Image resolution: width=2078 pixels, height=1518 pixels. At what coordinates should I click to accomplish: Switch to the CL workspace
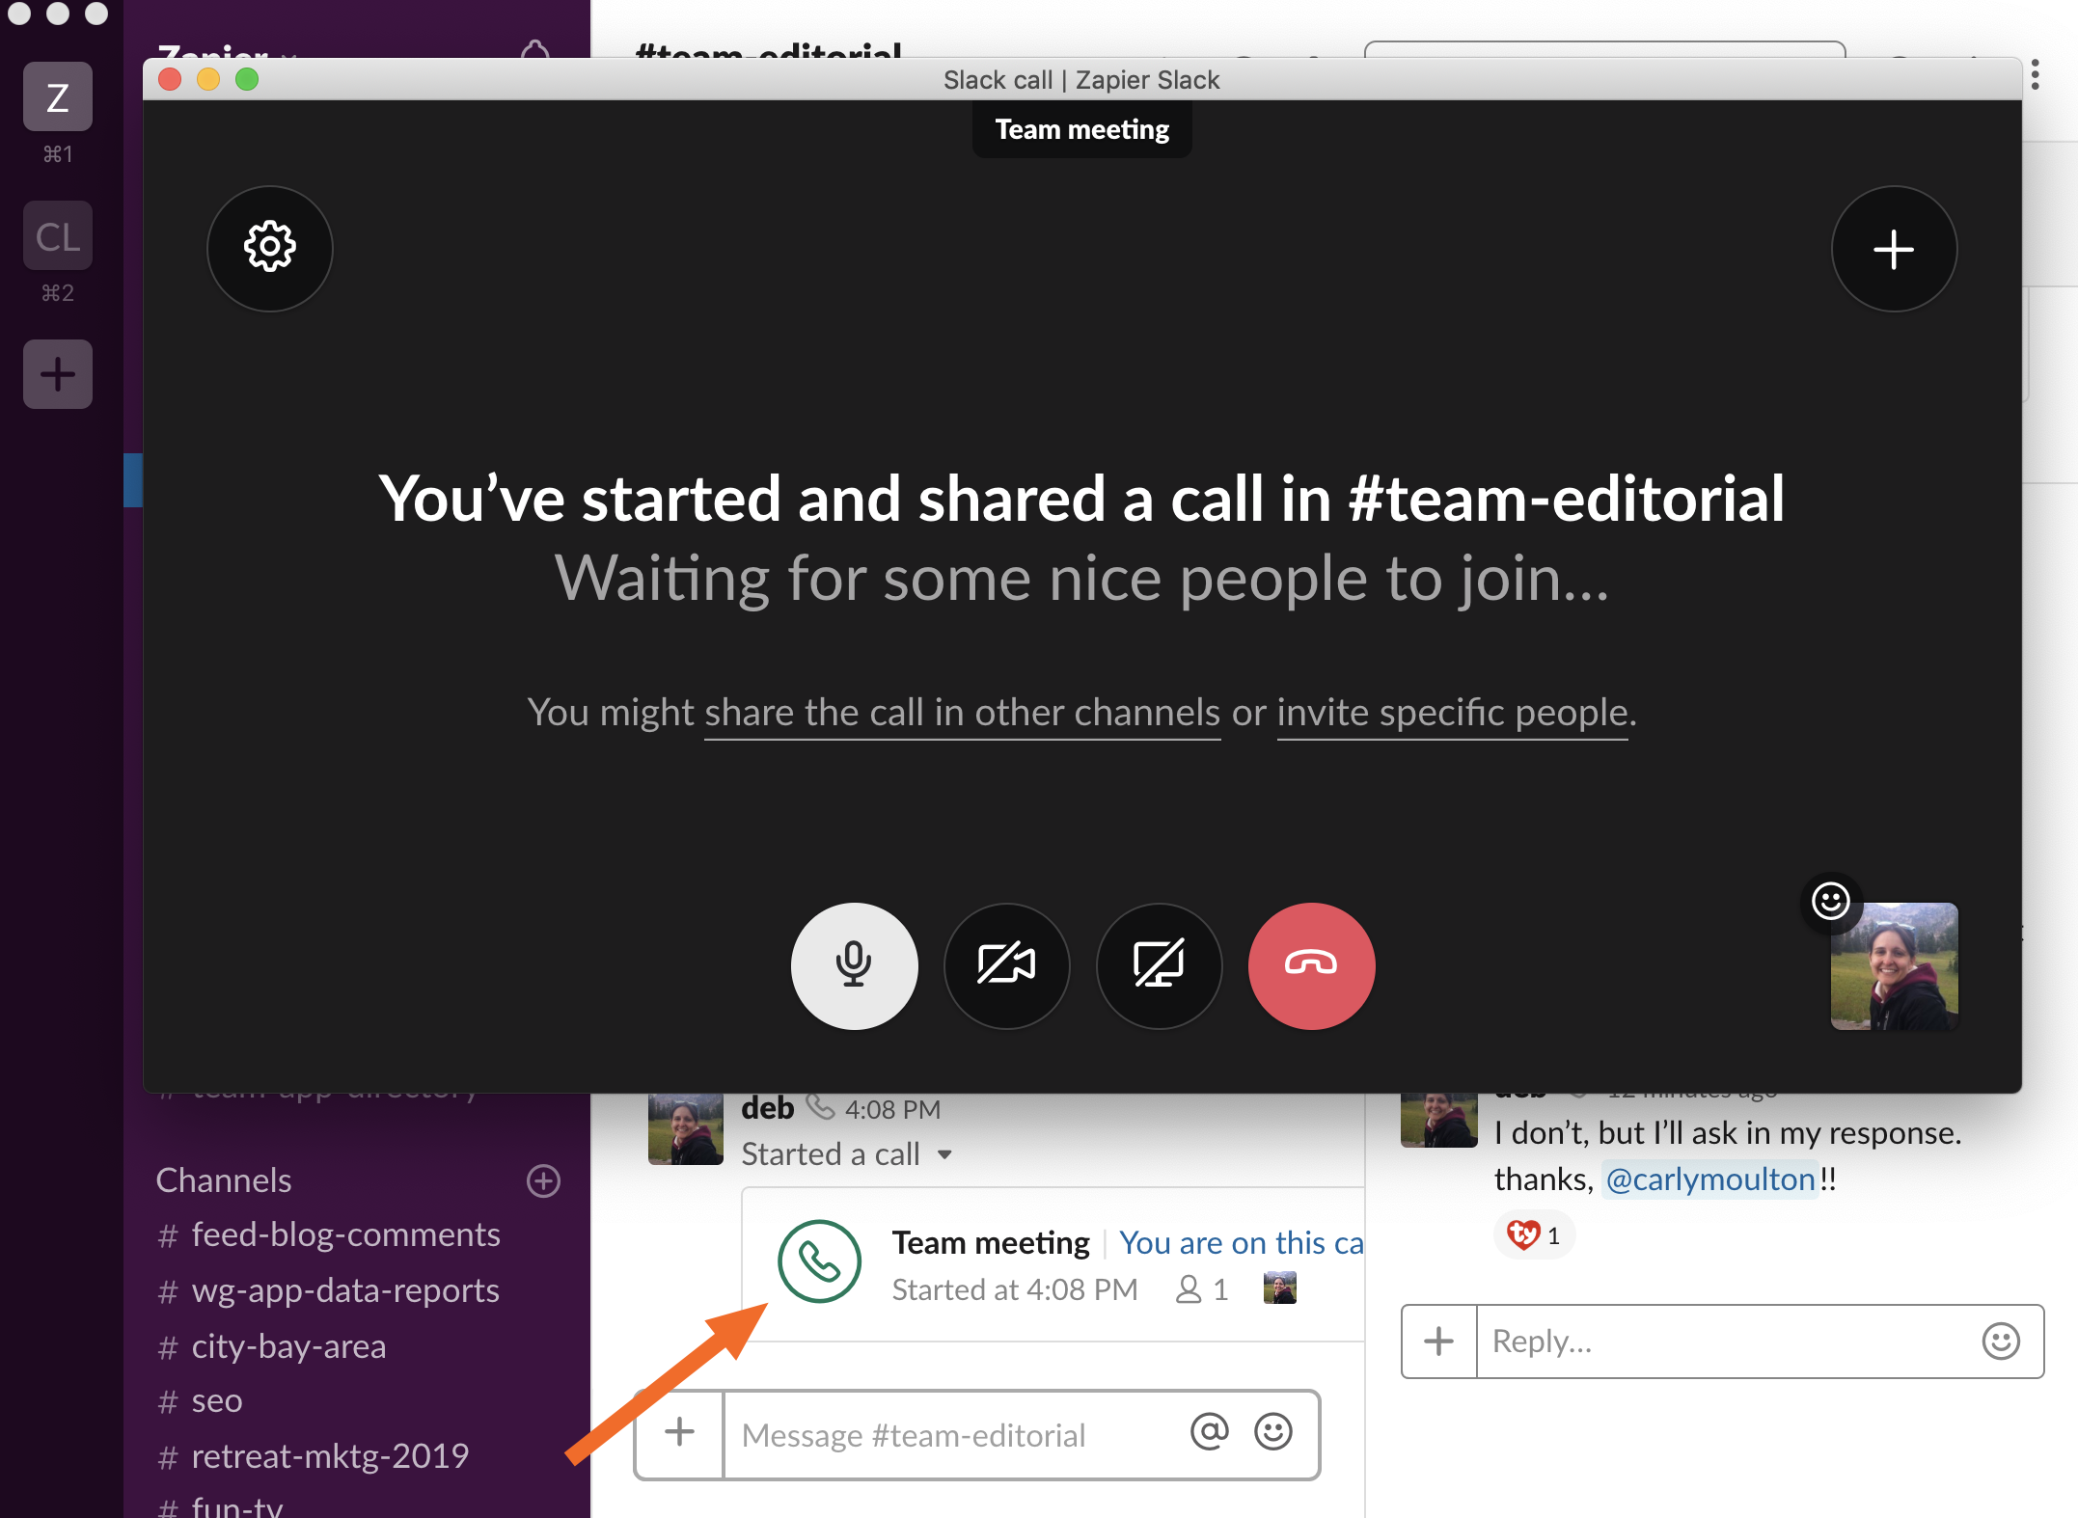[x=58, y=236]
